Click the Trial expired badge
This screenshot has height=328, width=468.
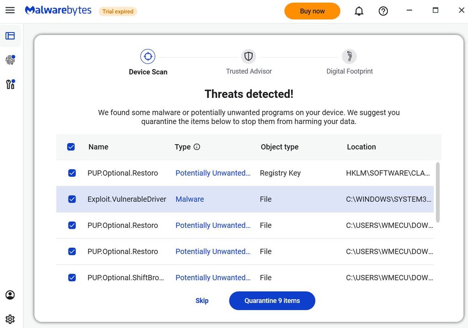pos(117,11)
